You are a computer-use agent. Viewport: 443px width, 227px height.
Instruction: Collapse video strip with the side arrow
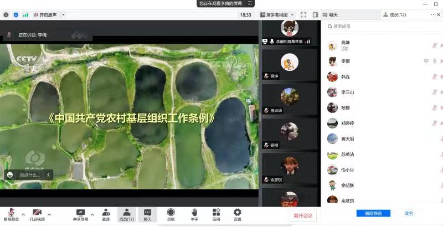click(x=256, y=116)
